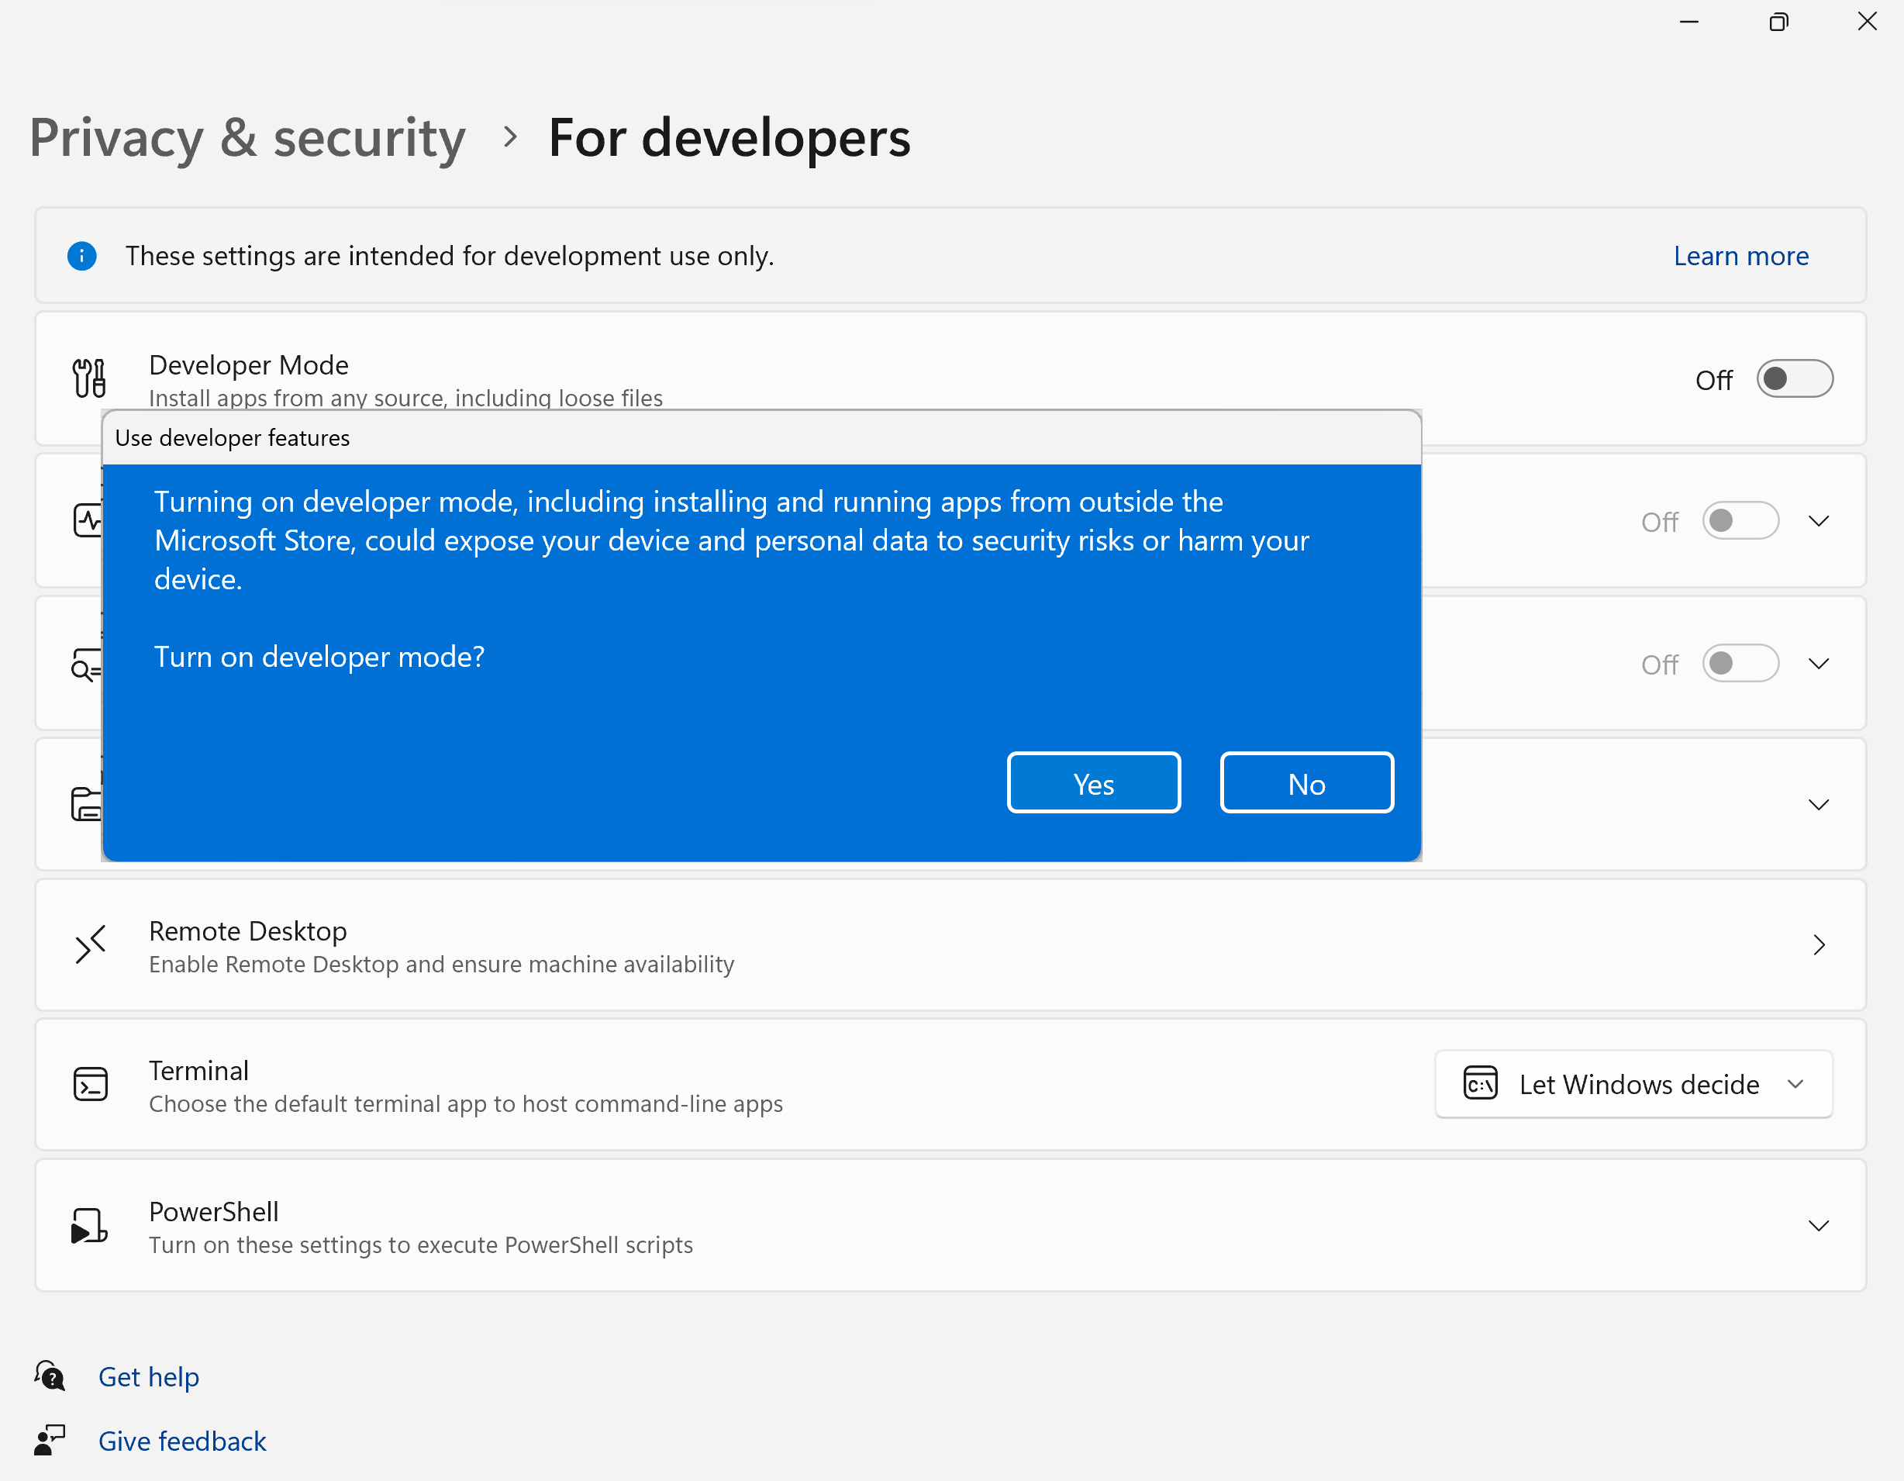Image resolution: width=1904 pixels, height=1481 pixels.
Task: Click the Developer Mode settings icon
Action: (x=91, y=378)
